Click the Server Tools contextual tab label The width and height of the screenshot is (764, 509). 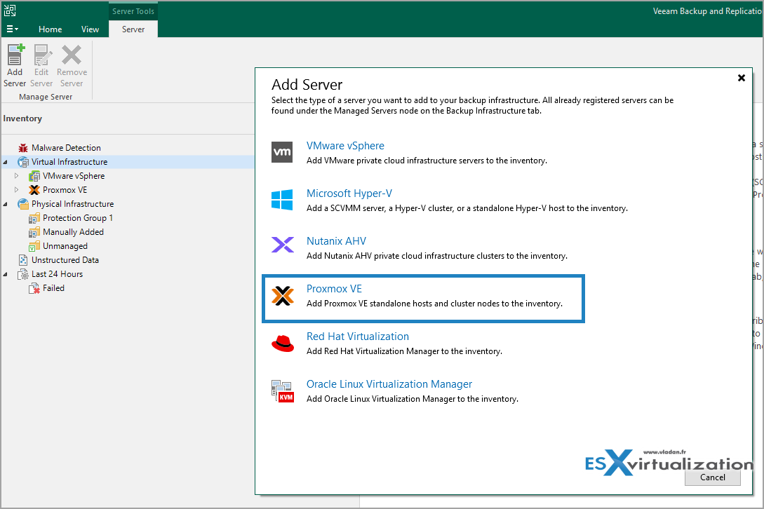pos(133,11)
